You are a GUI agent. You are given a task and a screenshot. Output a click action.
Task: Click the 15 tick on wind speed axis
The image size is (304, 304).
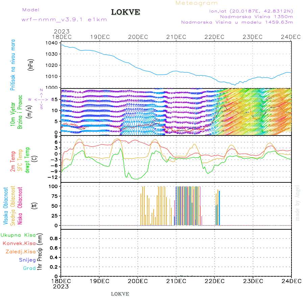tap(55, 100)
